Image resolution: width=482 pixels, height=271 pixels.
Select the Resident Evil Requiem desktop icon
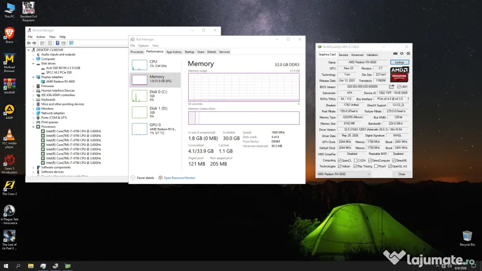coord(28,12)
